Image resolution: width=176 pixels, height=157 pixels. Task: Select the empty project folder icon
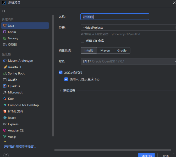[x=5, y=45]
